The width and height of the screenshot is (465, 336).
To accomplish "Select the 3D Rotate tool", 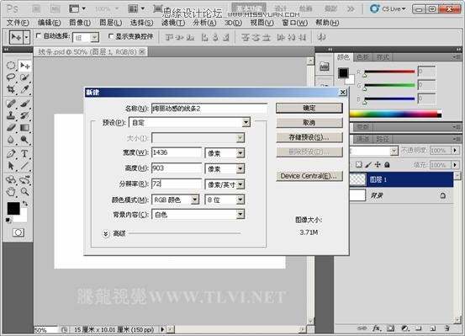I will 11,179.
